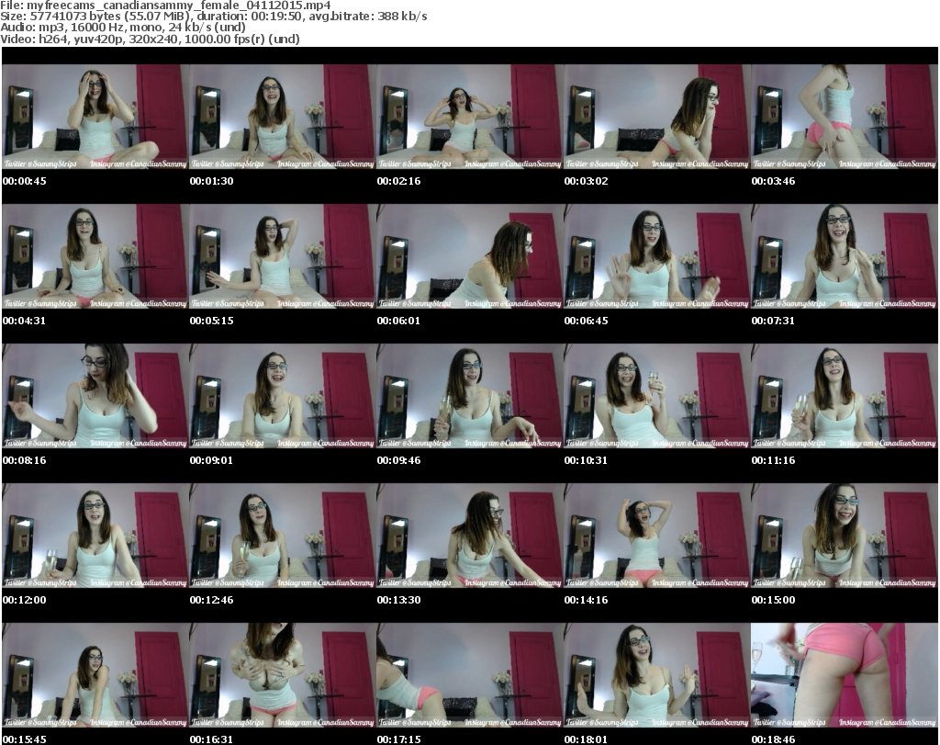This screenshot has height=745, width=940.
Task: Select the thumbnail frame at 00:05:15
Action: click(283, 256)
